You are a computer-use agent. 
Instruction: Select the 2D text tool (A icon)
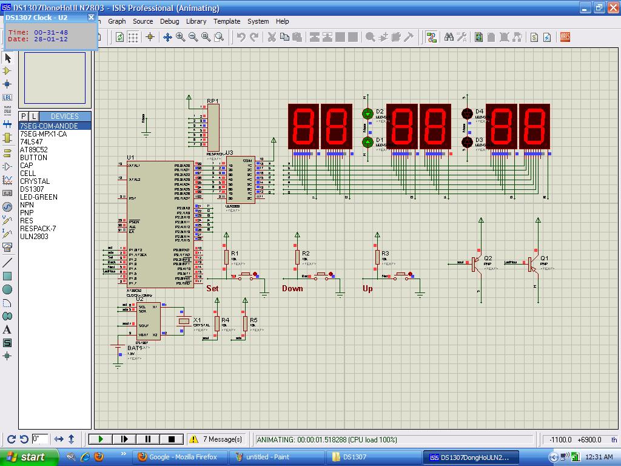click(x=7, y=329)
